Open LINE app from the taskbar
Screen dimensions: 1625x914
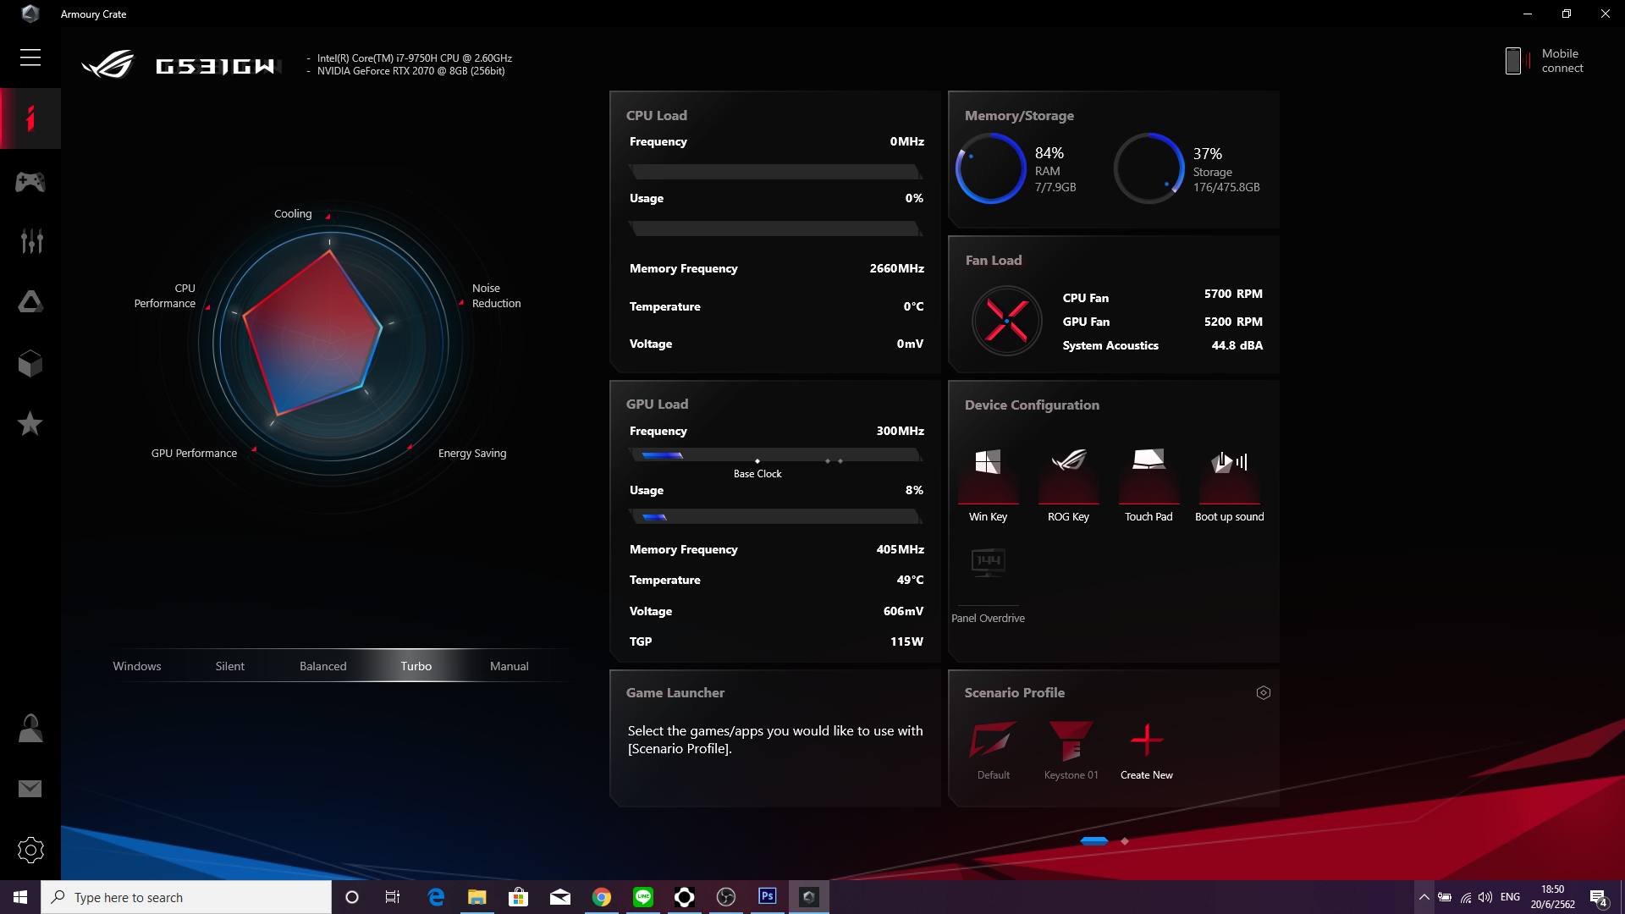click(x=643, y=897)
